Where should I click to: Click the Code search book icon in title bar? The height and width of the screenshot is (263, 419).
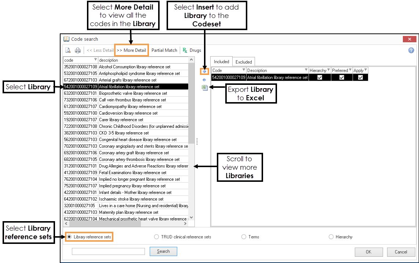66,39
